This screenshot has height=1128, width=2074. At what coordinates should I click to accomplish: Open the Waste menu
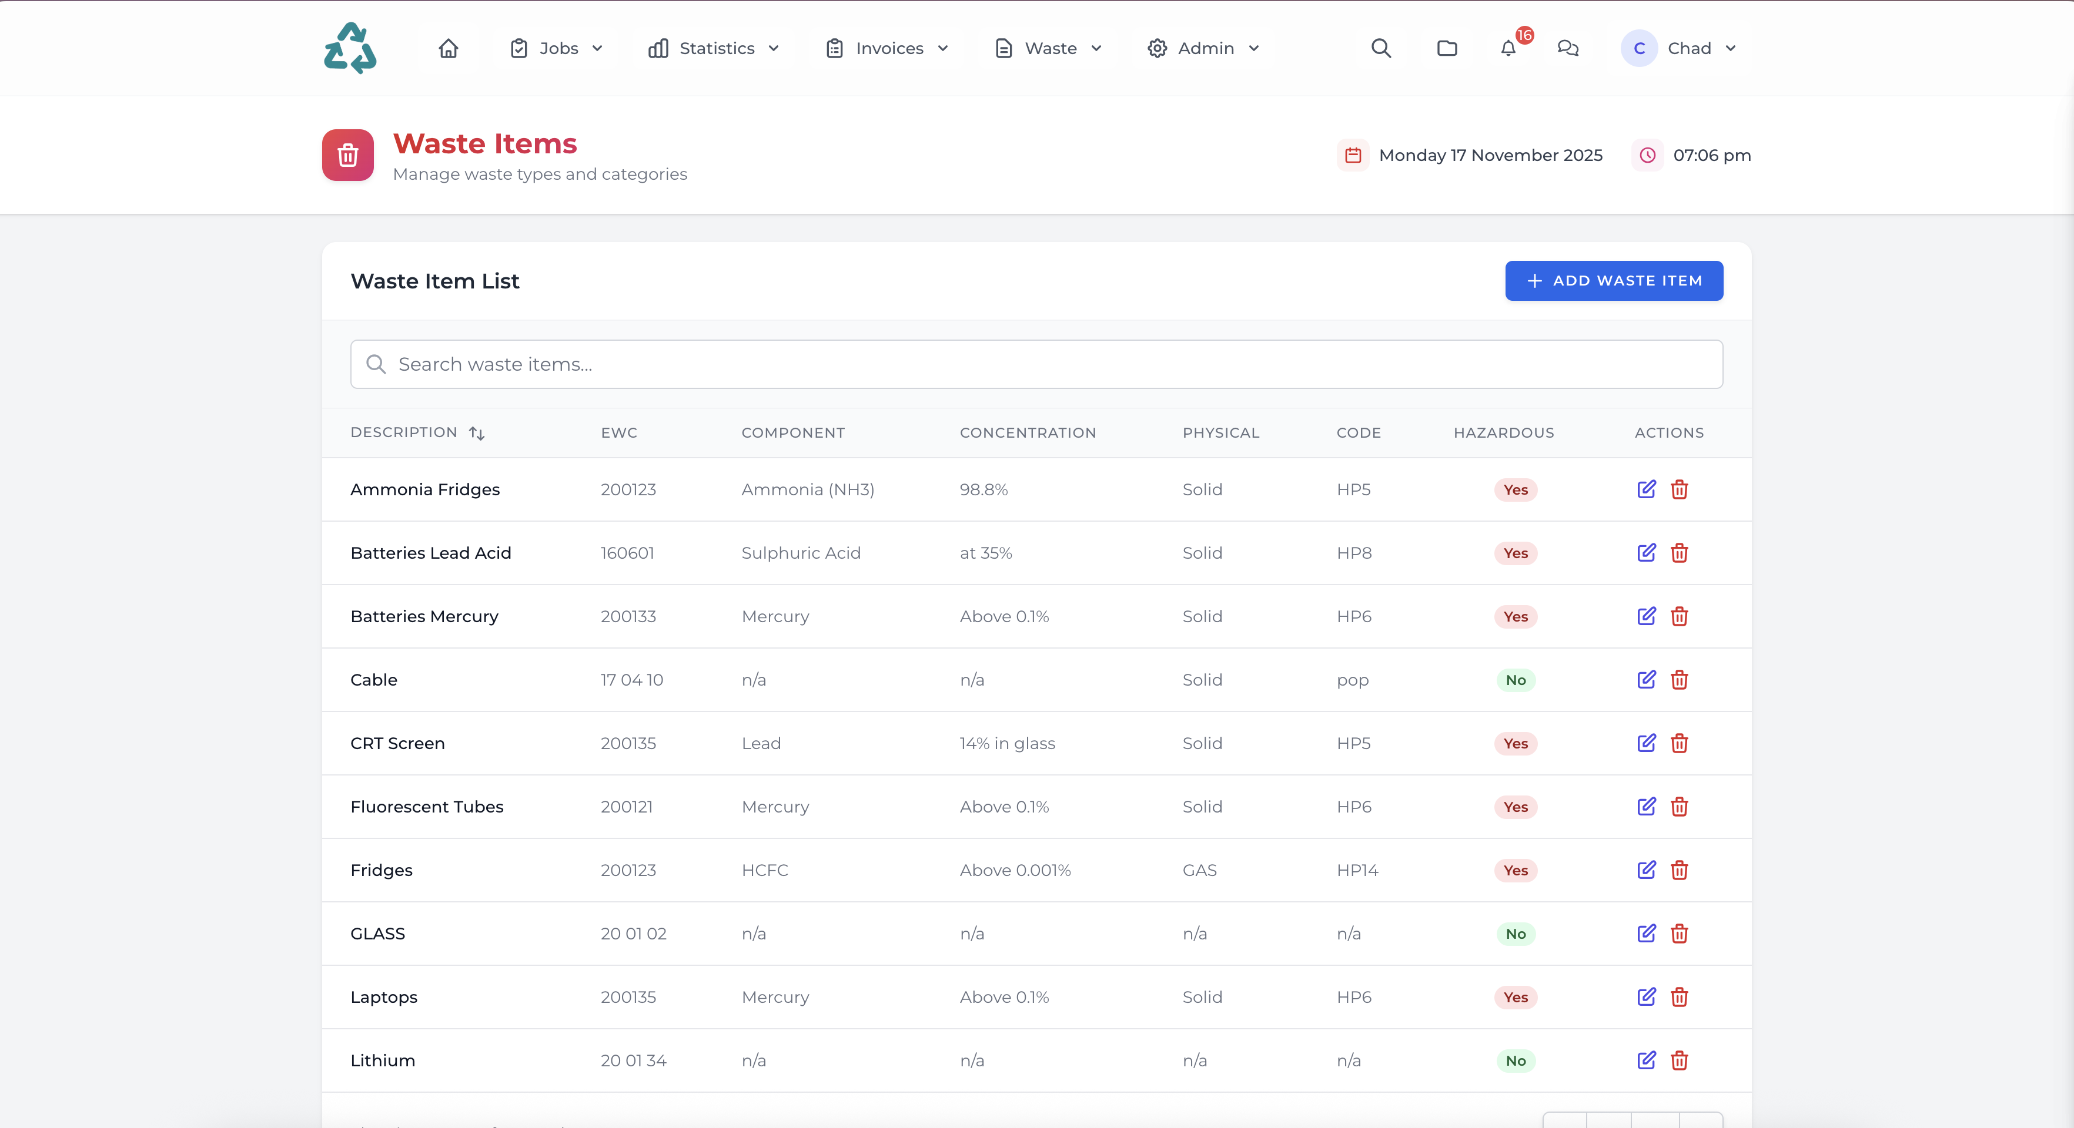coord(1049,48)
